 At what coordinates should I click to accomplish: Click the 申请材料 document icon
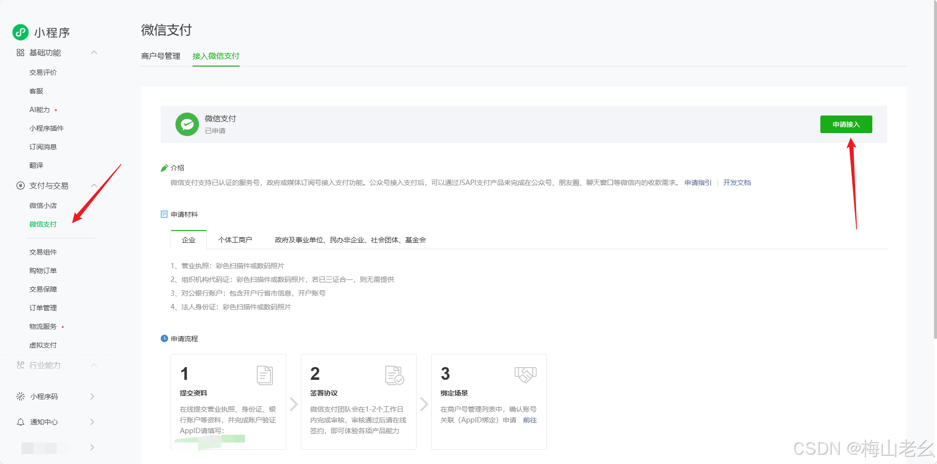pyautogui.click(x=164, y=214)
